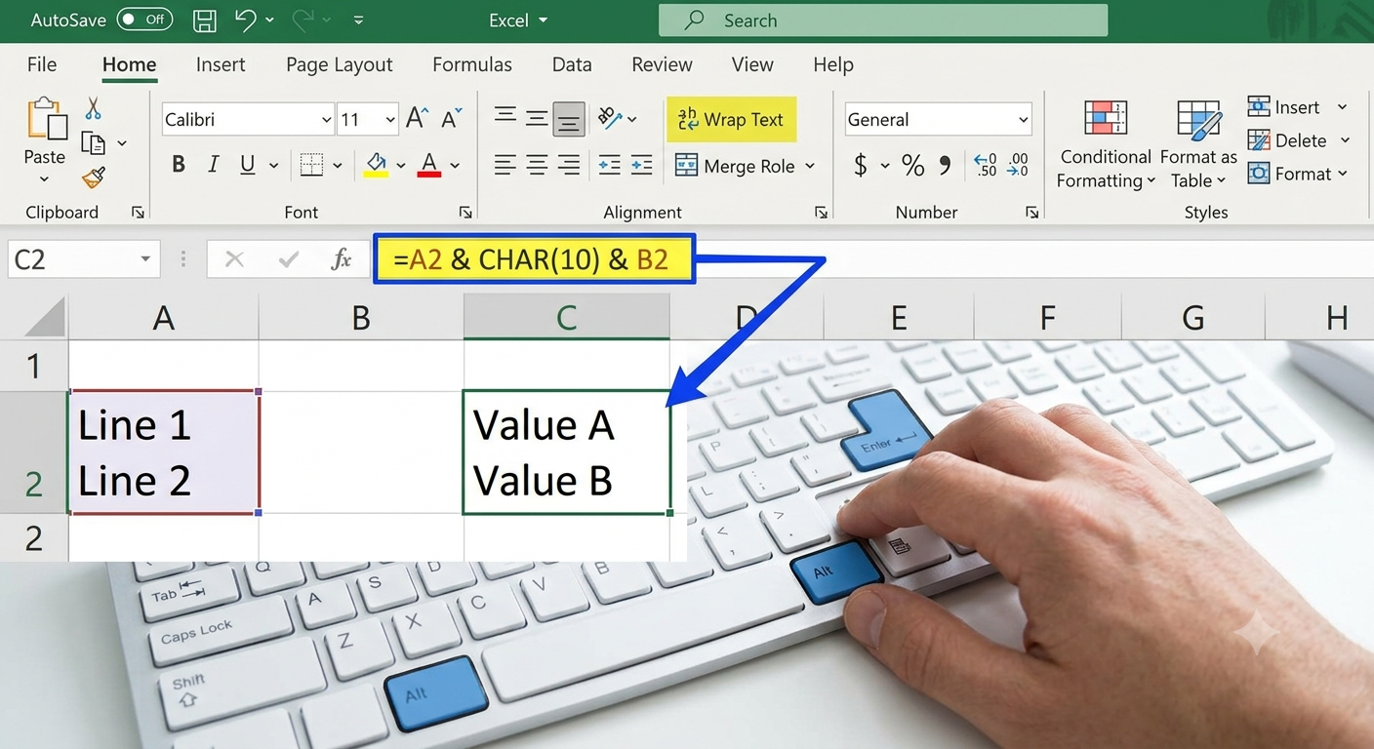The height and width of the screenshot is (749, 1374).
Task: Open the View tab
Action: pos(752,64)
